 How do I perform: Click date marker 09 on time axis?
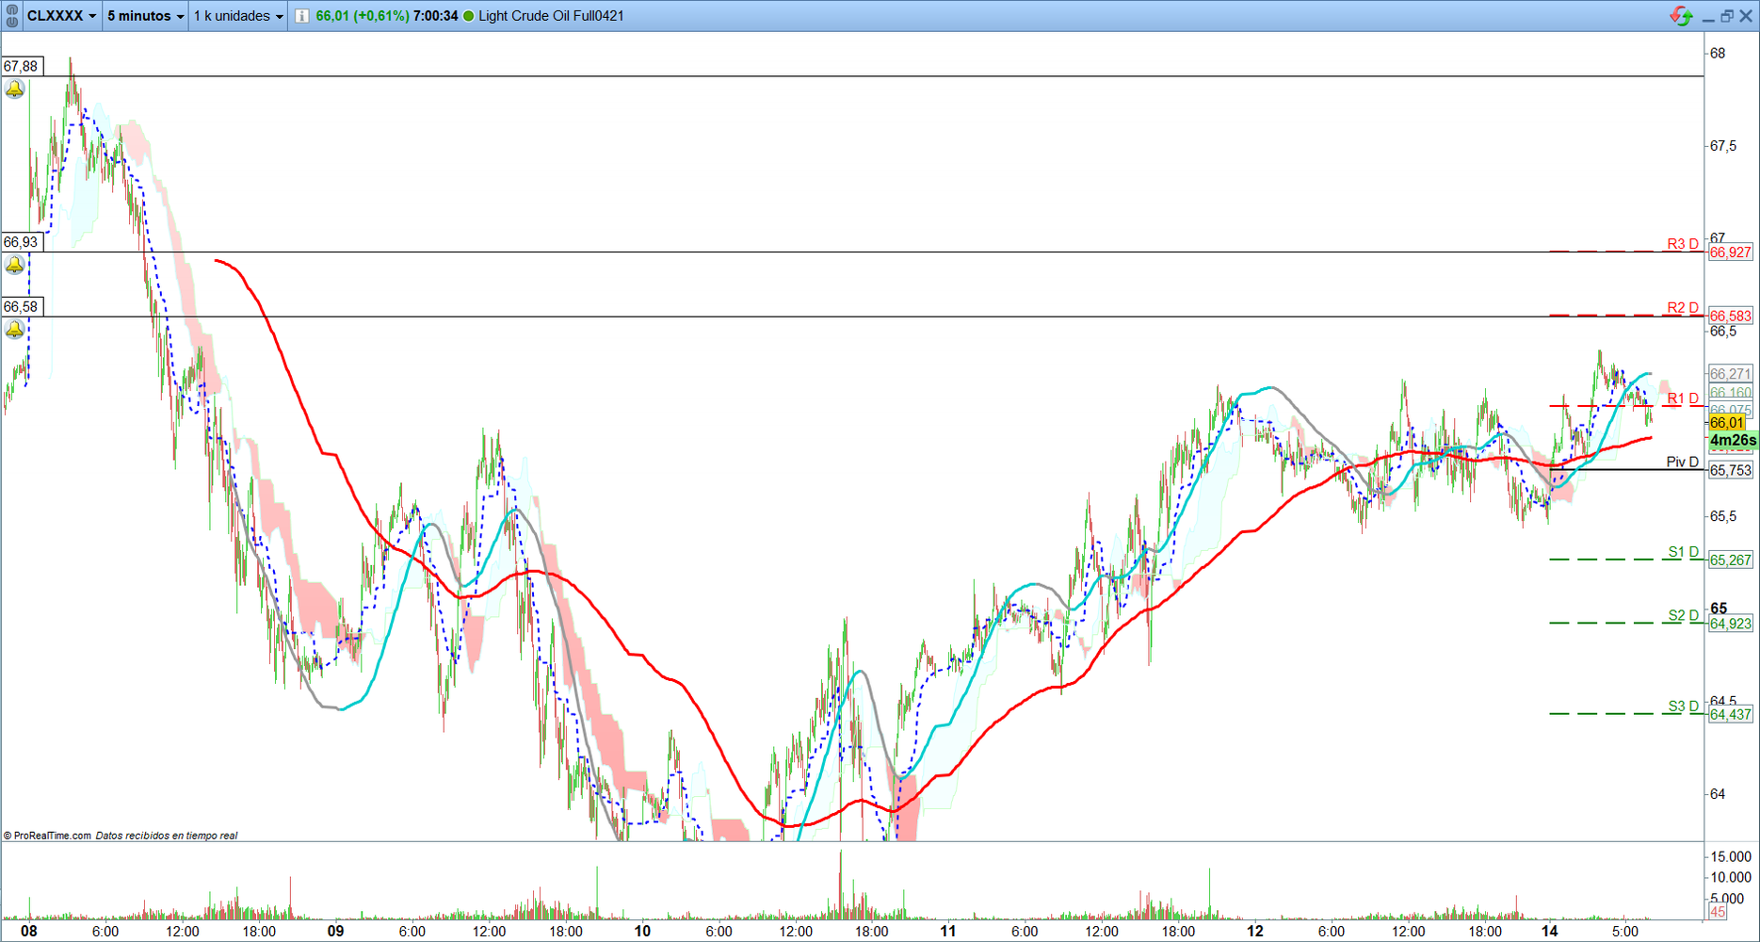[x=335, y=931]
